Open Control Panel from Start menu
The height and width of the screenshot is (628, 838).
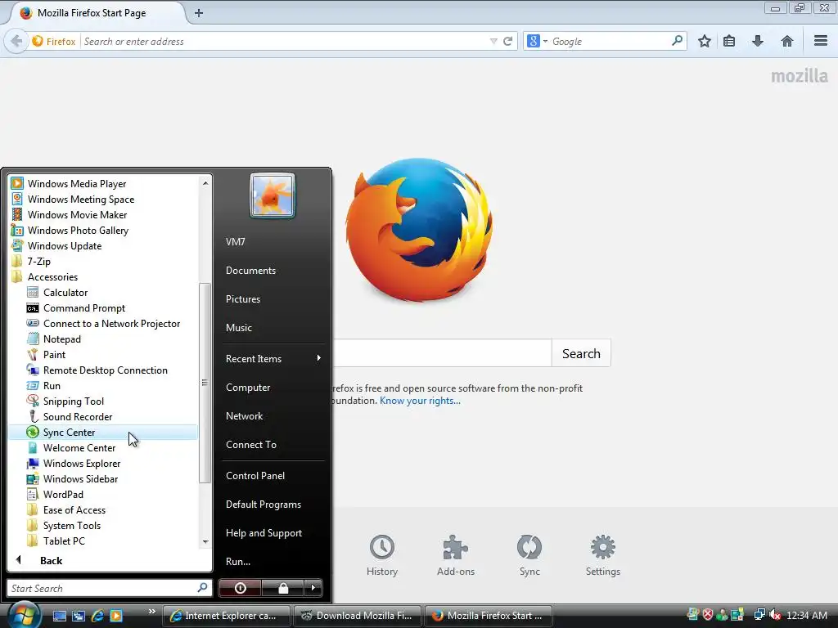(255, 476)
